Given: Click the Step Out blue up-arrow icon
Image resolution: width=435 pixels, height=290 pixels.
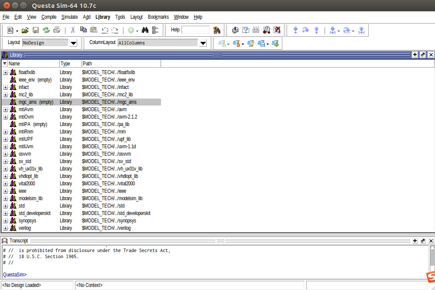Looking at the screenshot, I should (316, 30).
